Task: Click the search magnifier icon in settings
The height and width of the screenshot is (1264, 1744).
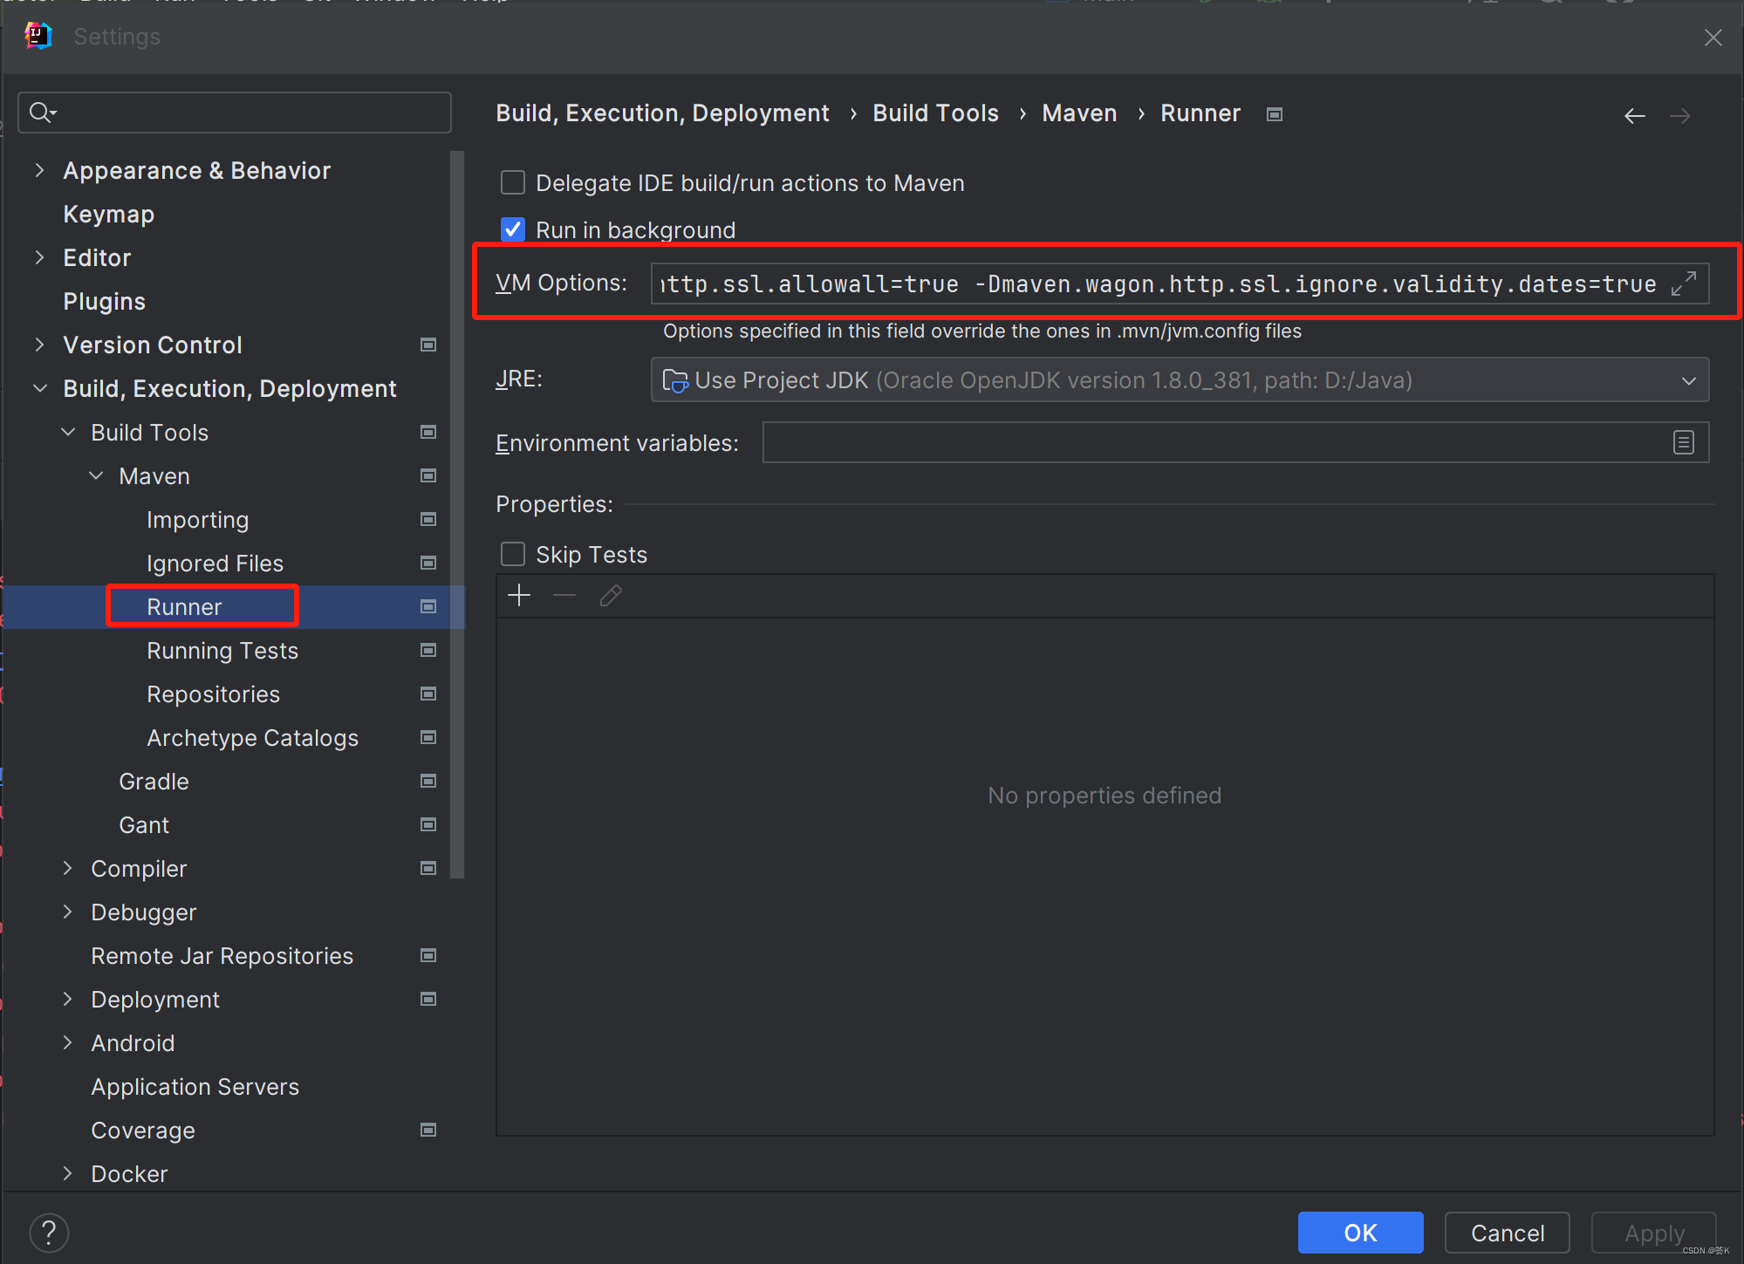Action: [41, 113]
